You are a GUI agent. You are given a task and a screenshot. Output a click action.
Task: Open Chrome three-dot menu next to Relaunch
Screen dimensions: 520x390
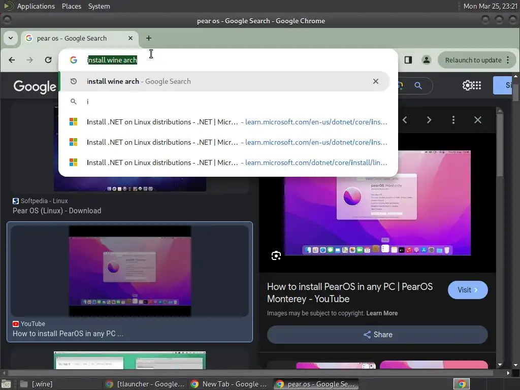tap(508, 60)
